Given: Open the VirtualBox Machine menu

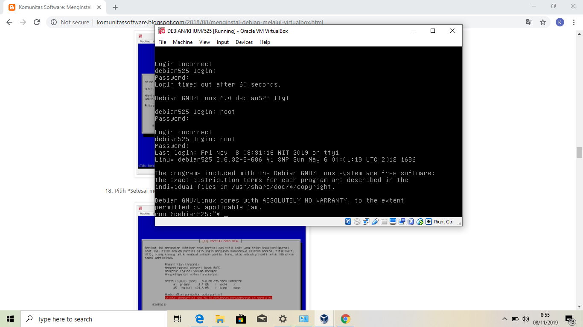Looking at the screenshot, I should pos(183,42).
